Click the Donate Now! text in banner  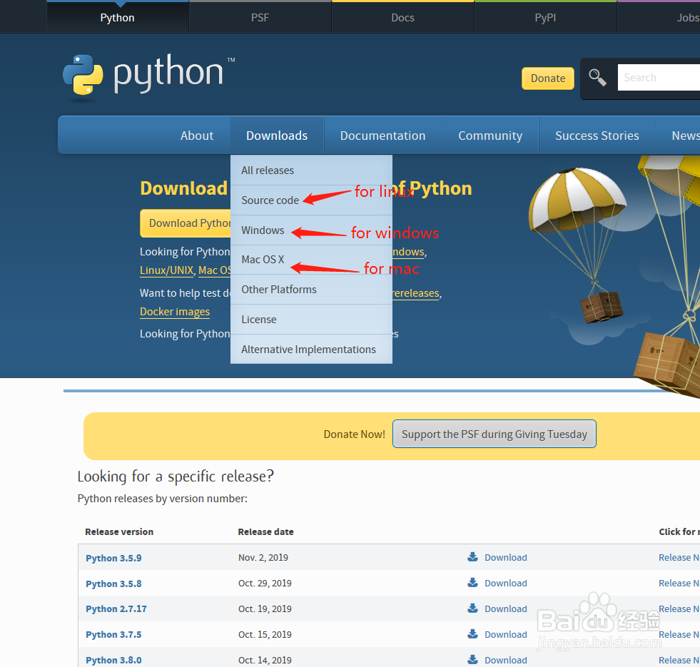click(354, 434)
